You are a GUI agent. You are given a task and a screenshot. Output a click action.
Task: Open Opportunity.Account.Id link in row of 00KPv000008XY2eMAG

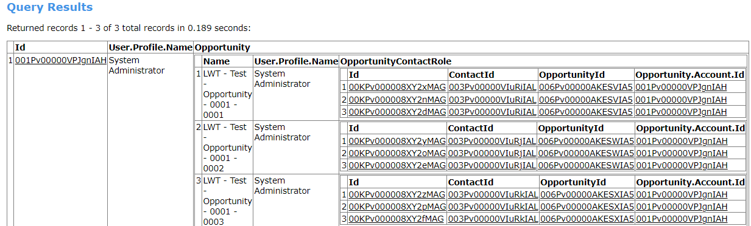(682, 166)
